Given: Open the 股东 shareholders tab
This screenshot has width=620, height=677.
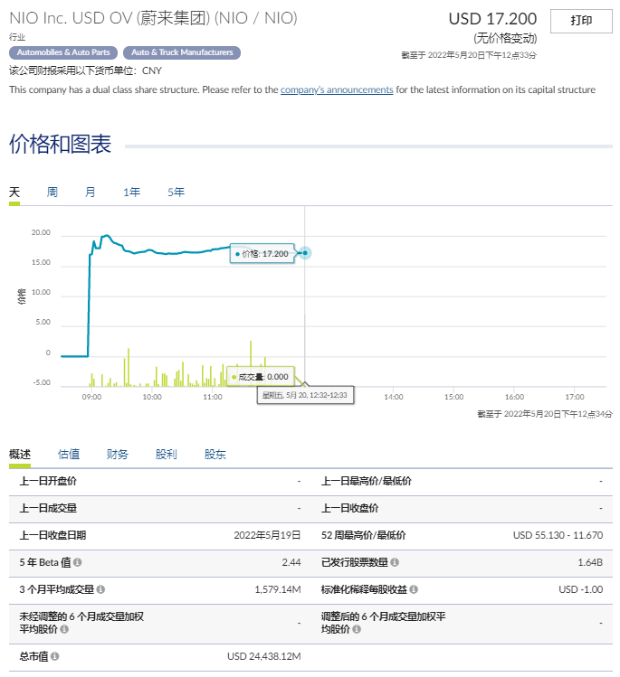Looking at the screenshot, I should click(215, 454).
